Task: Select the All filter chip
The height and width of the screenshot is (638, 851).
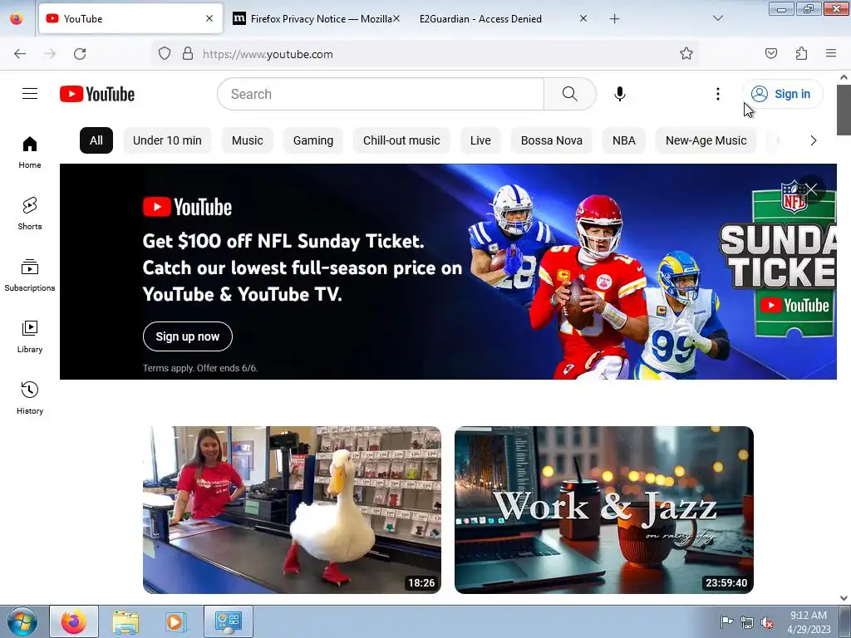Action: point(96,140)
